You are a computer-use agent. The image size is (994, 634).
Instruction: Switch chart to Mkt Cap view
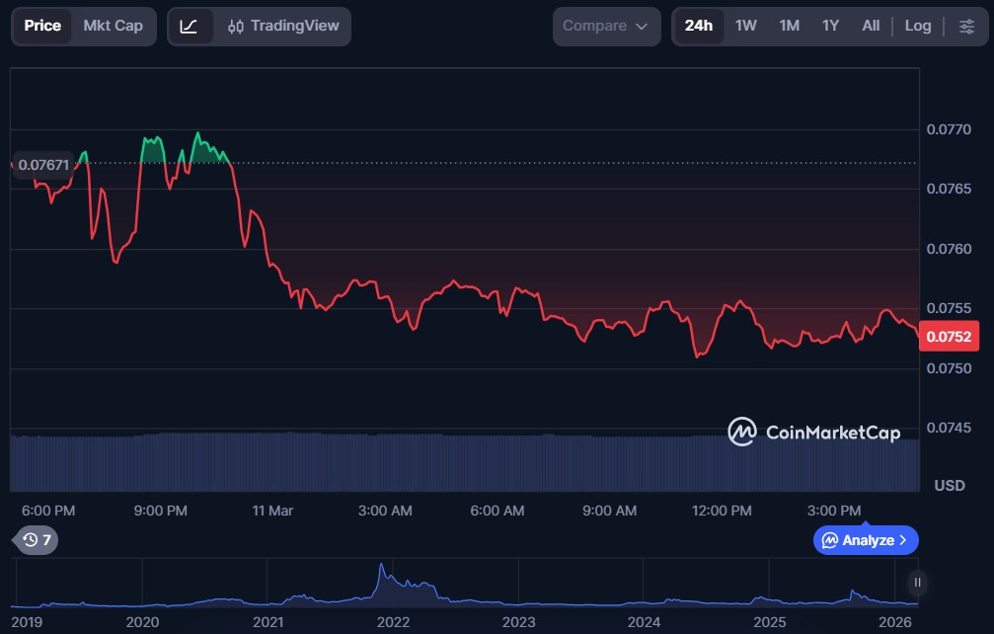[113, 26]
